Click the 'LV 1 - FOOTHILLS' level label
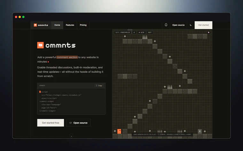 coord(122,32)
